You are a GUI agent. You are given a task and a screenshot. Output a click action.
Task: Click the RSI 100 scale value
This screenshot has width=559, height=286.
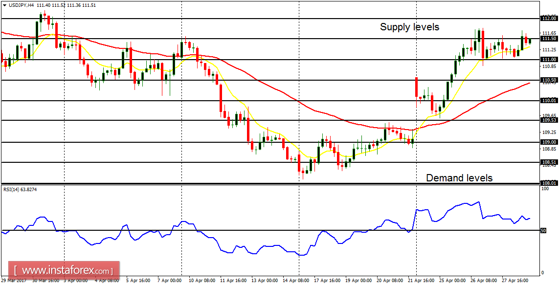point(545,189)
